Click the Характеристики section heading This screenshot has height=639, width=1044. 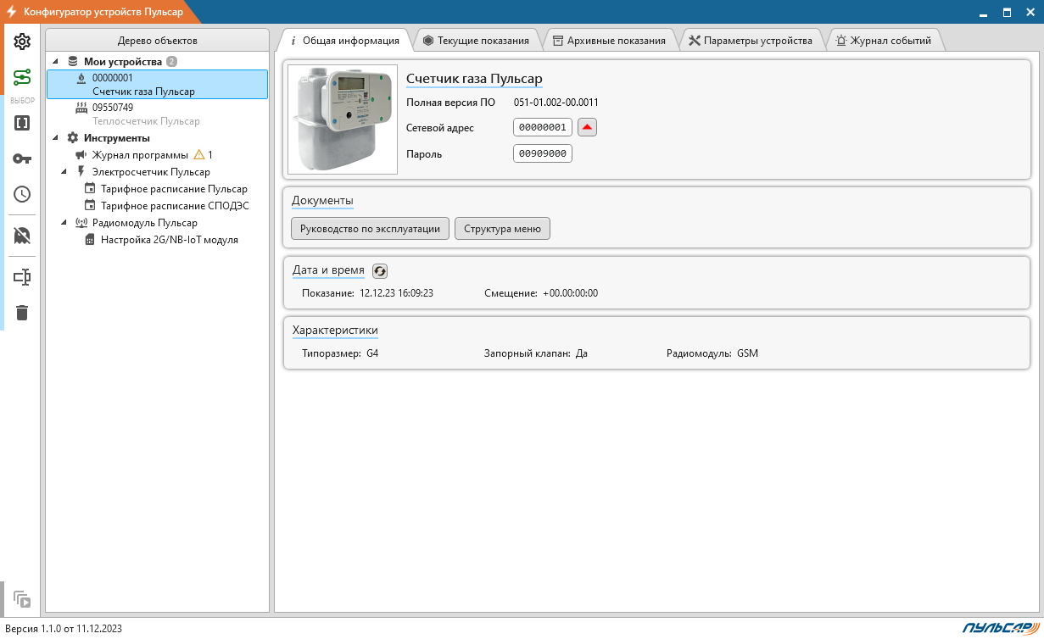[335, 330]
